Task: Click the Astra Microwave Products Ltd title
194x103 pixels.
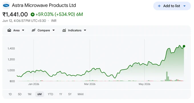Action: tap(44, 5)
